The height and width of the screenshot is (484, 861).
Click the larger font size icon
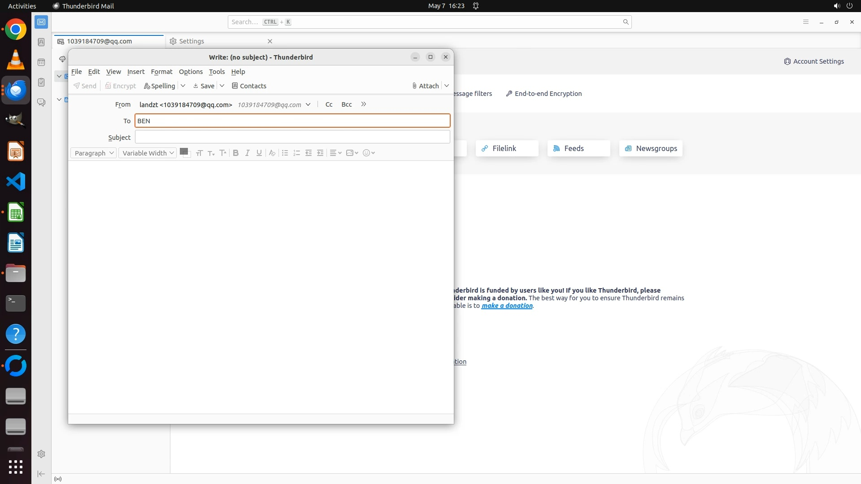(x=223, y=153)
